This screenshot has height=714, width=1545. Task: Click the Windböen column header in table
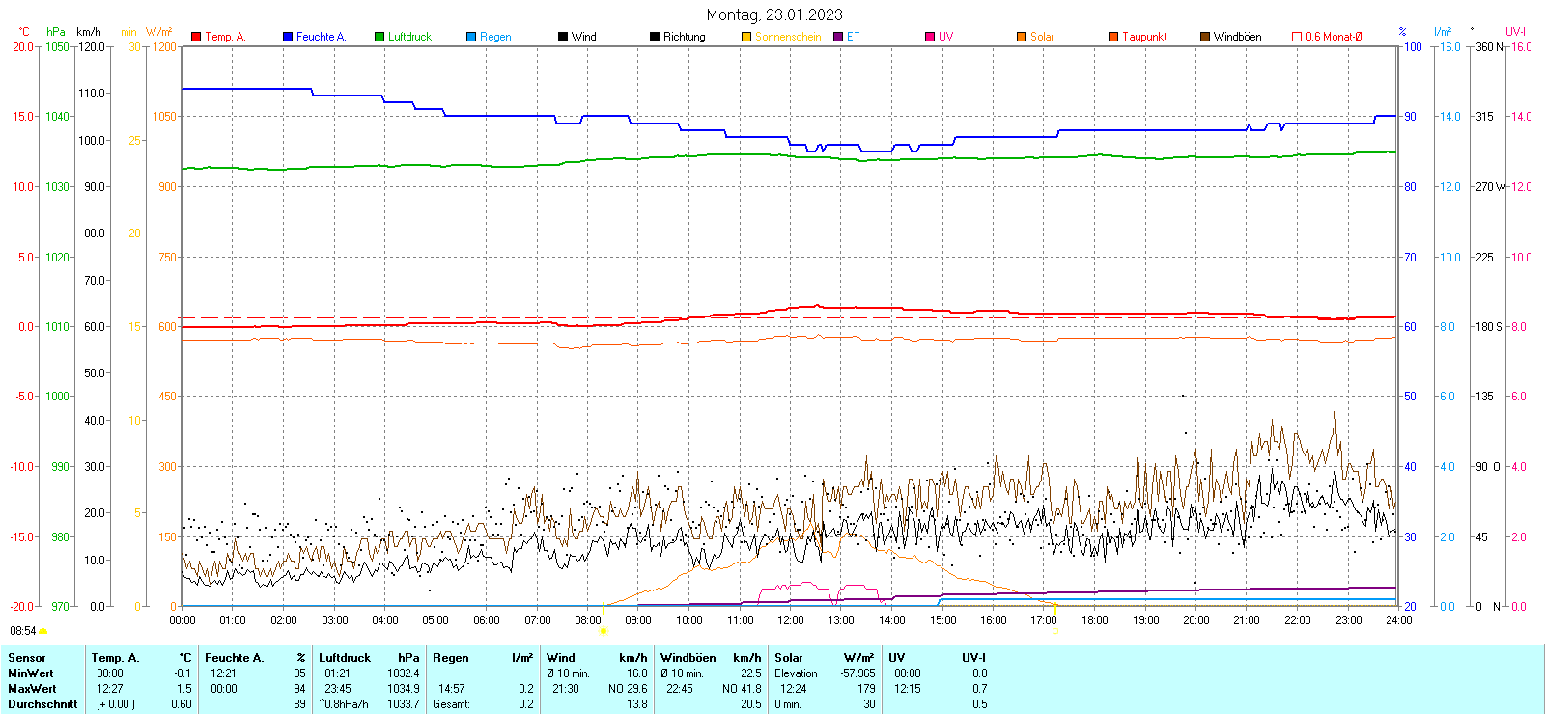tap(688, 658)
